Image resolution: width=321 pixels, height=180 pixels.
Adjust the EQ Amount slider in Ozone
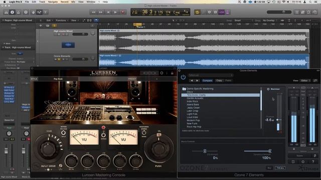[205, 151]
